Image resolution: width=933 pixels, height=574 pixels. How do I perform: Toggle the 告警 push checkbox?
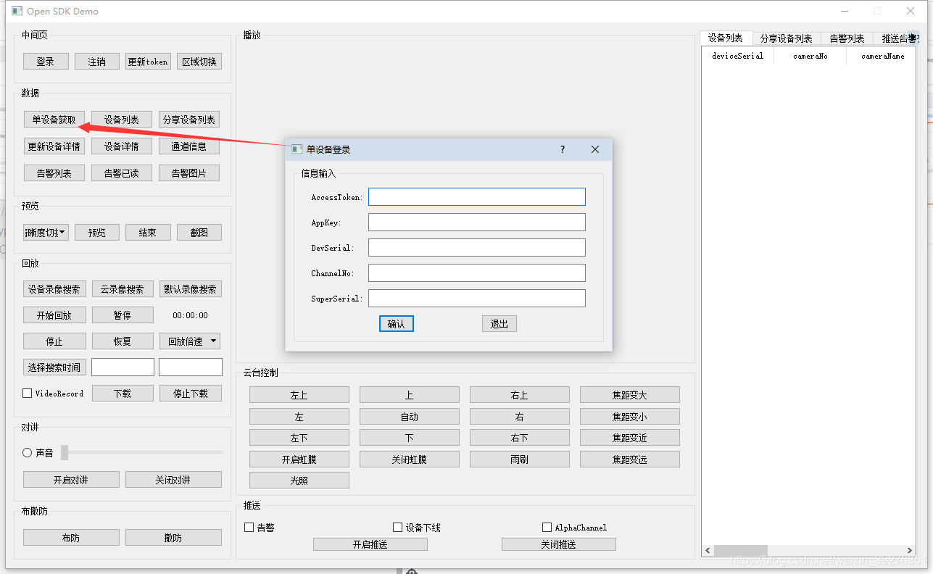(x=249, y=528)
